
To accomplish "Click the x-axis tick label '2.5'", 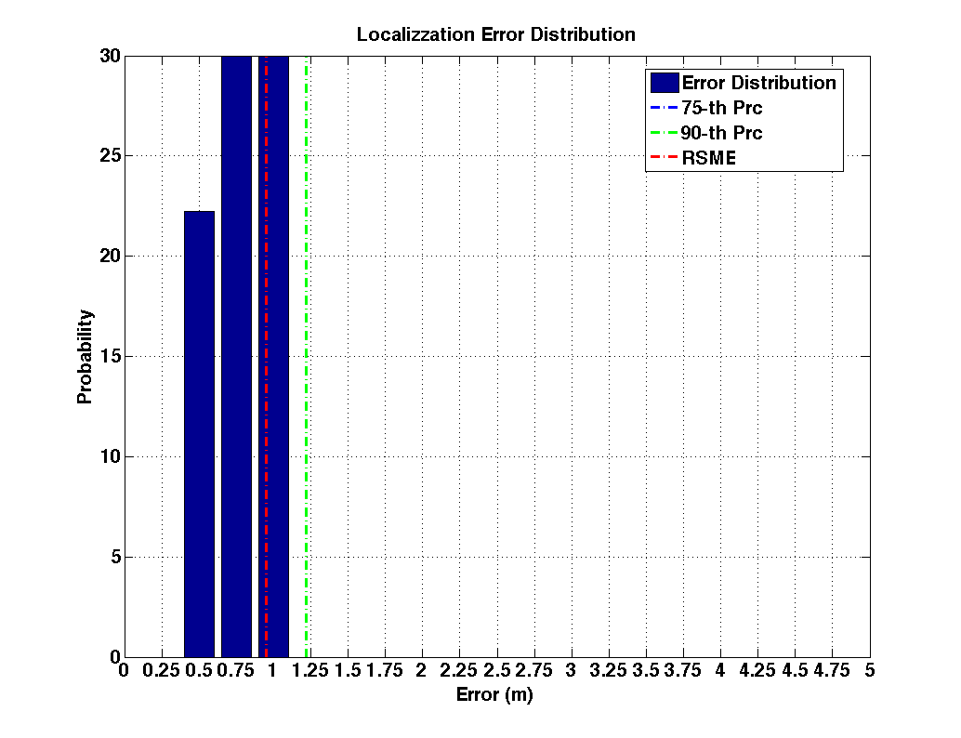I will point(497,670).
